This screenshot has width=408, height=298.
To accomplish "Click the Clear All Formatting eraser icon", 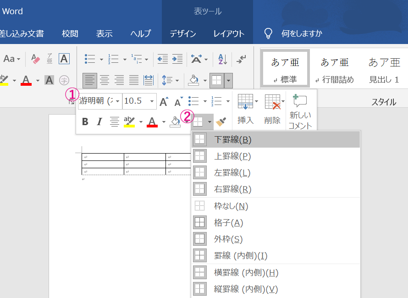I will [36, 59].
